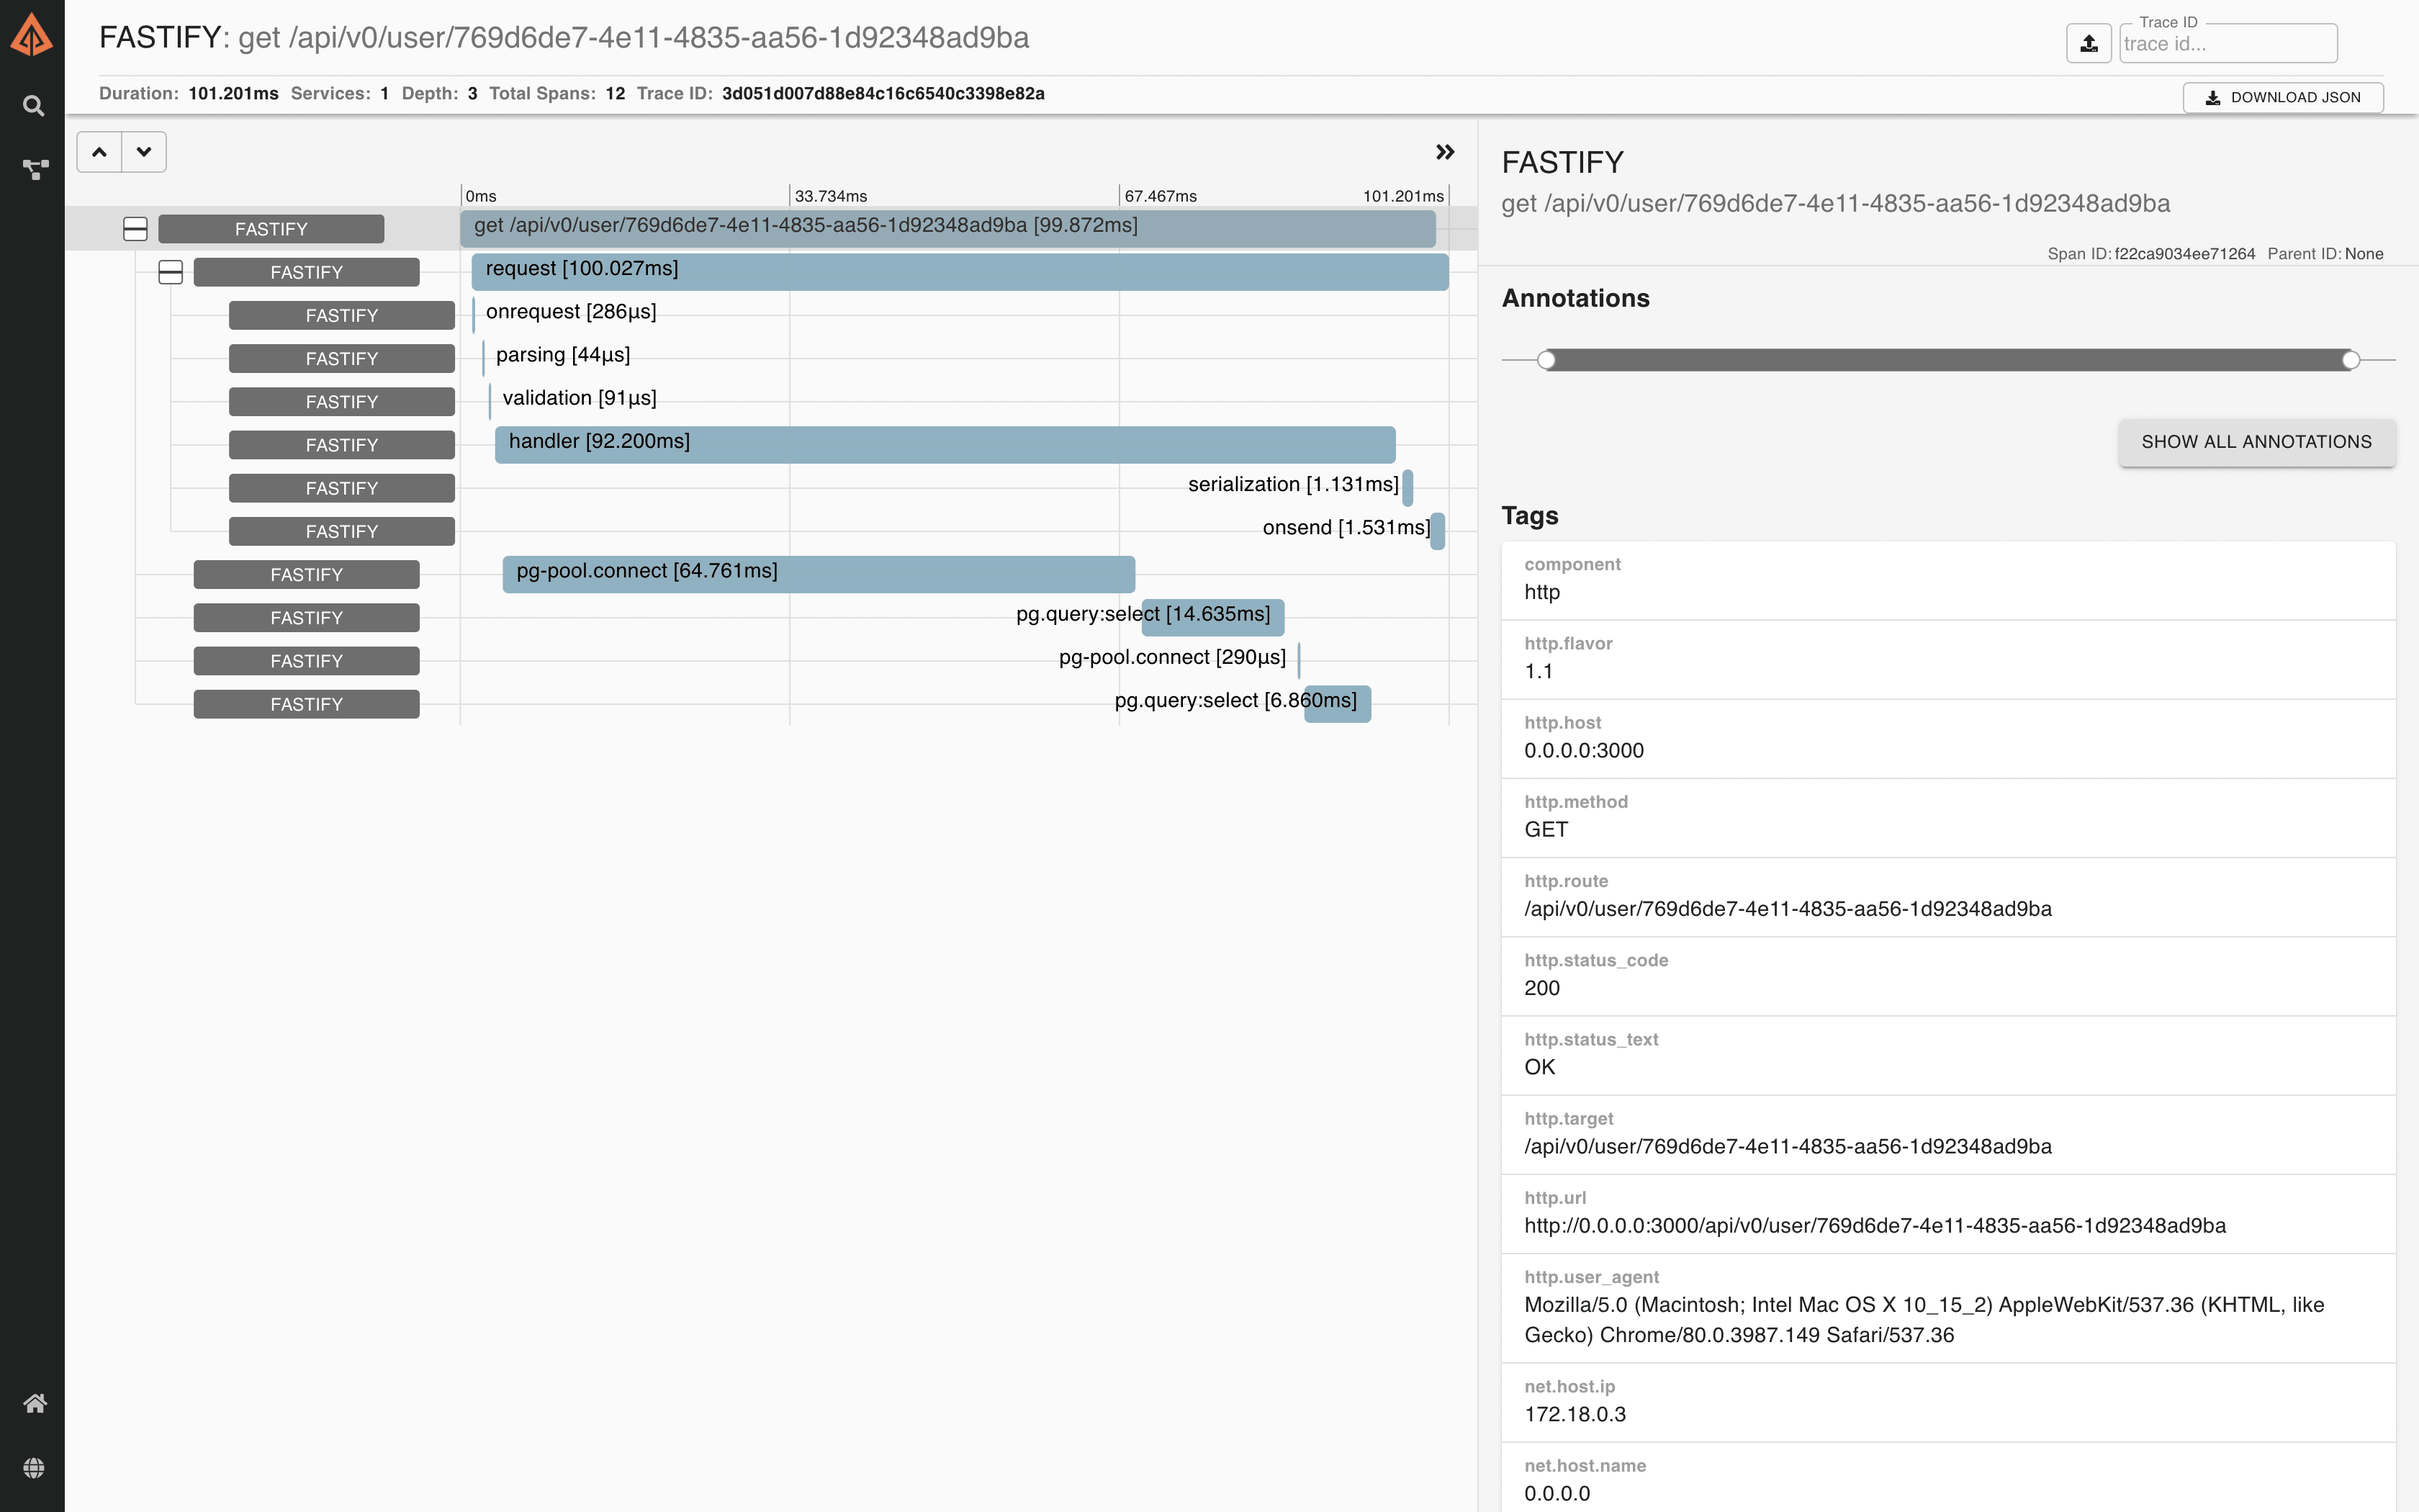Select the pg-pool.connect [64.761ms] span bar
2419x1512 pixels.
(x=819, y=574)
